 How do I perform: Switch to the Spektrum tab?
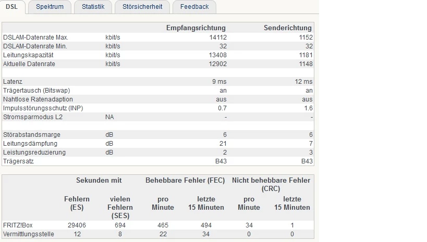pyautogui.click(x=50, y=7)
